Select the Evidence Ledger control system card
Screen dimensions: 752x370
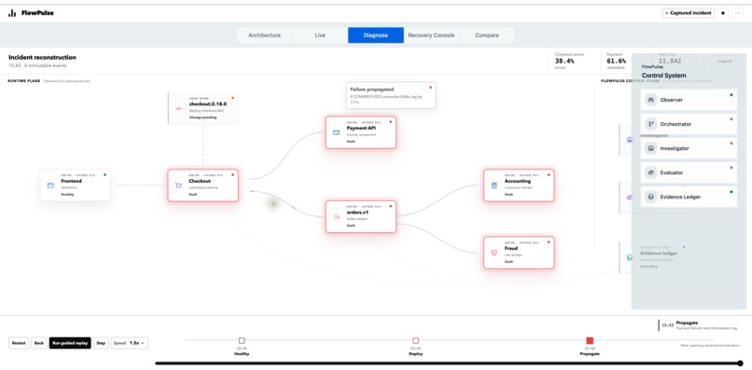coord(689,197)
